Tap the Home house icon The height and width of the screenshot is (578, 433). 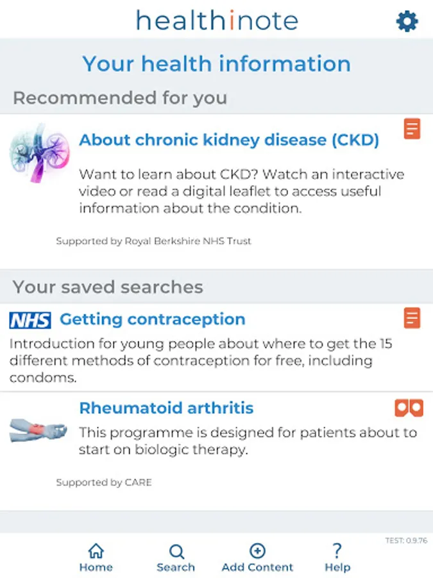96,551
